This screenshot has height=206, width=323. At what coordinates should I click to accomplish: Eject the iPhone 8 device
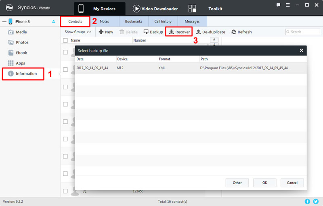tap(54, 21)
